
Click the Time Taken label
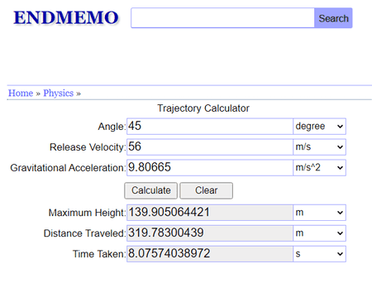(99, 254)
